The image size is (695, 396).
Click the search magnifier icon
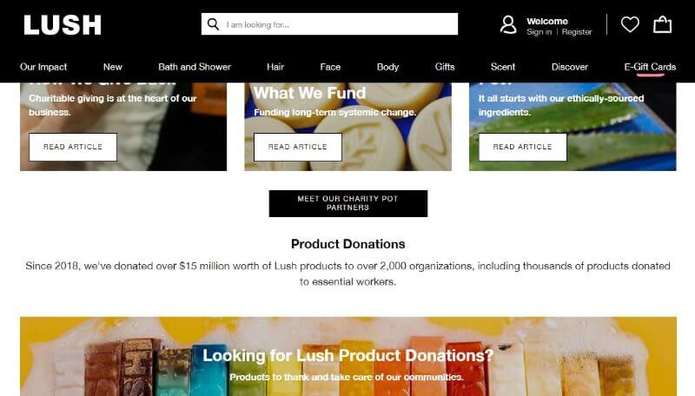tap(213, 24)
